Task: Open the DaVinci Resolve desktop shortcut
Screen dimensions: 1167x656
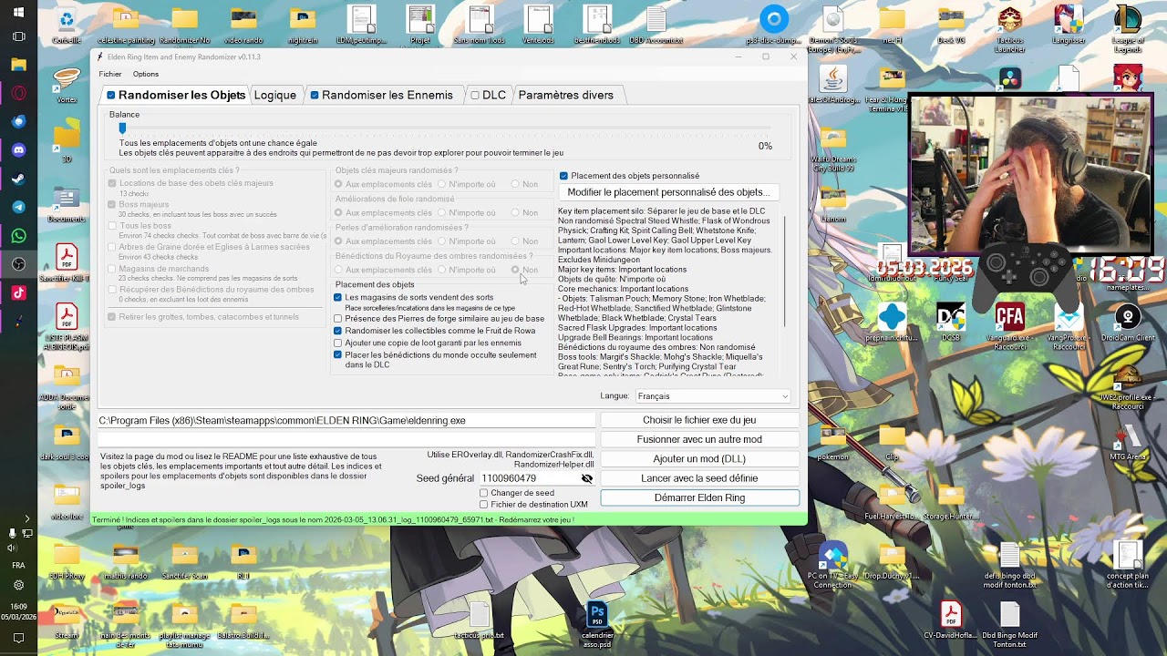Action: click(1009, 79)
